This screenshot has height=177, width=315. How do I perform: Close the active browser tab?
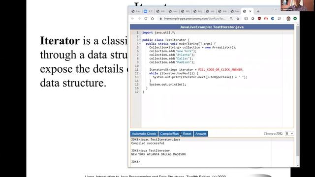coord(251,11)
